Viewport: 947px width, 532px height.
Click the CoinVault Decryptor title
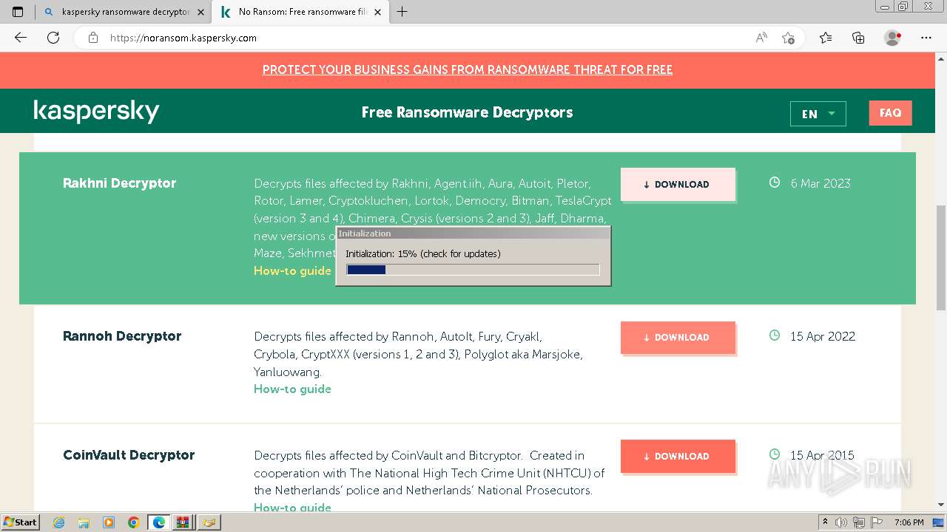click(x=129, y=455)
